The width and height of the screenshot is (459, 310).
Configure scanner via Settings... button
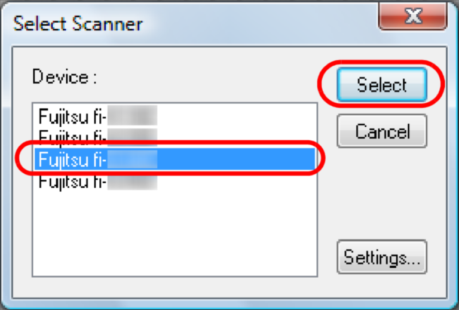381,257
